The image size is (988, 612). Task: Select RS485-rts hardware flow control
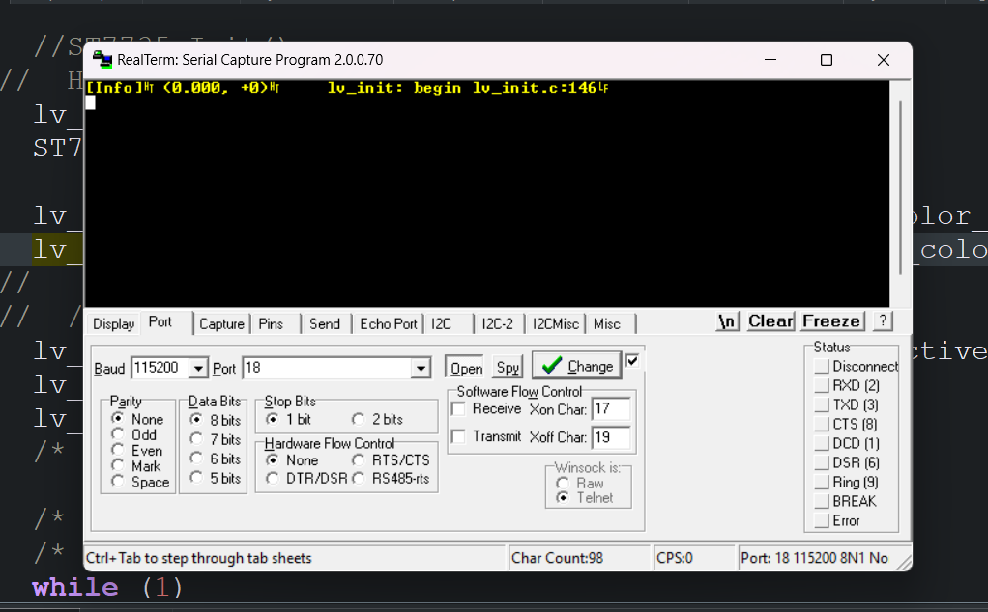pyautogui.click(x=359, y=479)
